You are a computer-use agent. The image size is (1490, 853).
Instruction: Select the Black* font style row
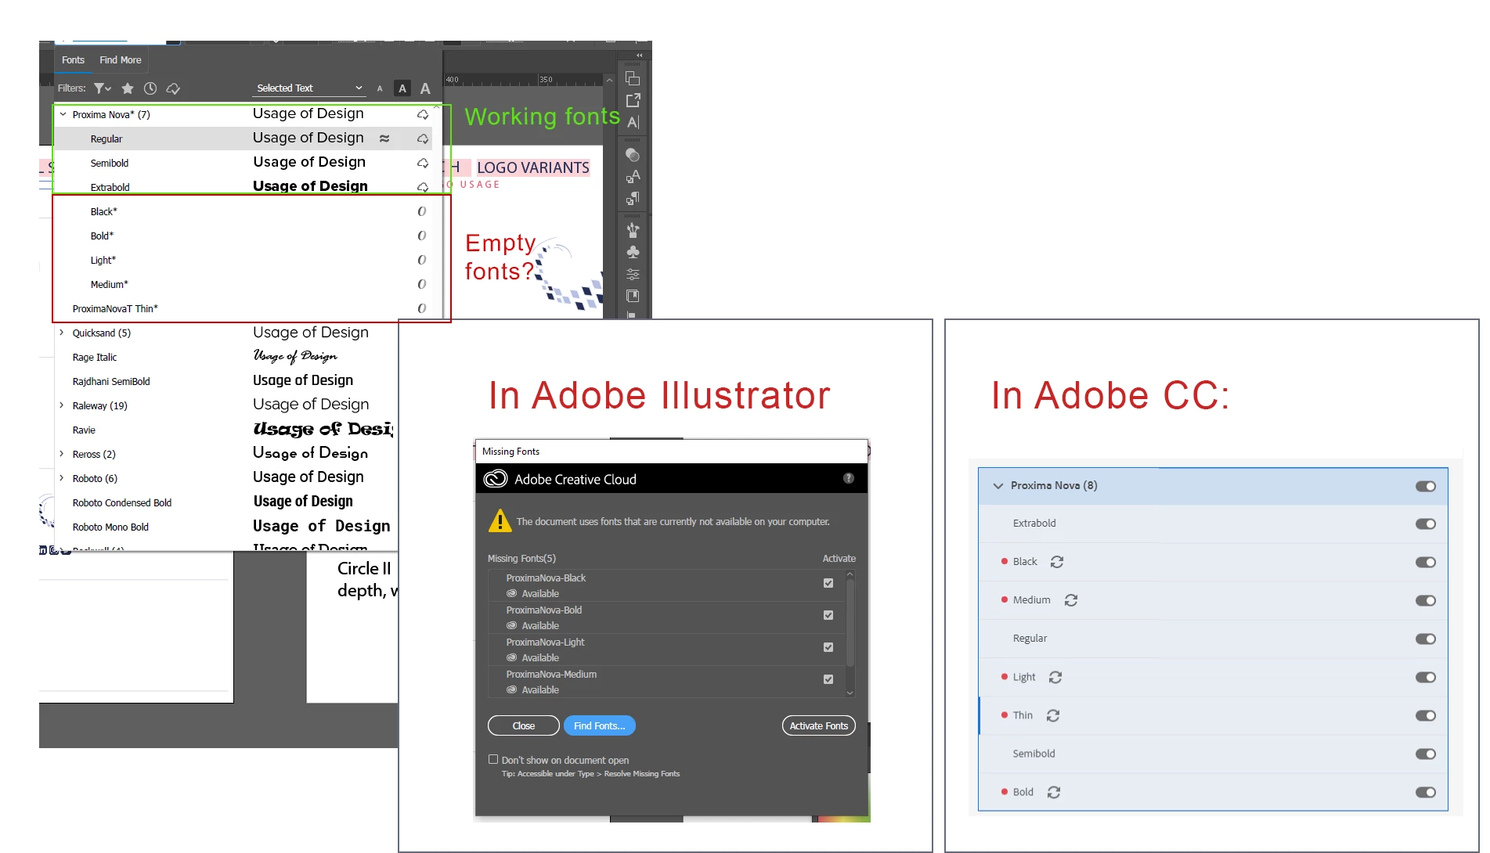(243, 211)
